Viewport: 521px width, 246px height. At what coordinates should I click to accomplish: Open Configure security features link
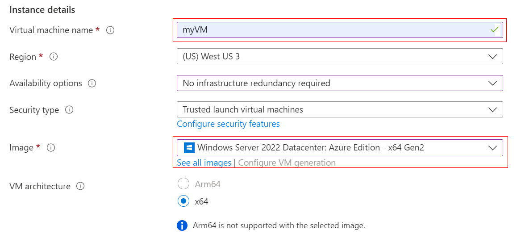coord(228,124)
